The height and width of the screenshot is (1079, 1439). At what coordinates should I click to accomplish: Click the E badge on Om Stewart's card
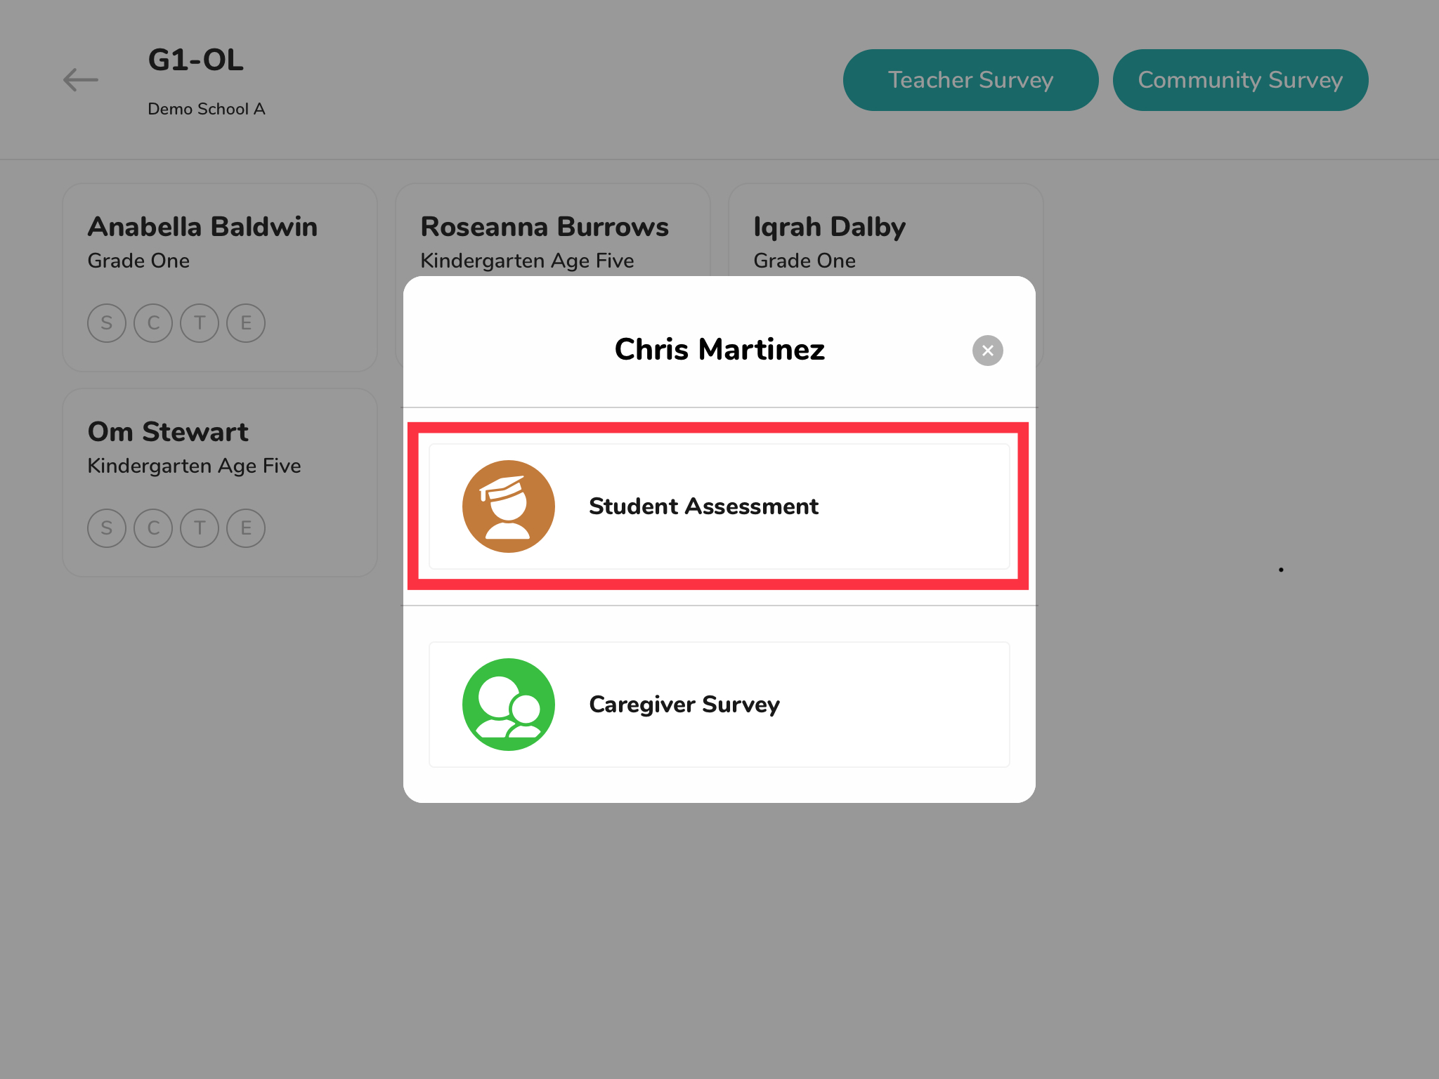[246, 528]
